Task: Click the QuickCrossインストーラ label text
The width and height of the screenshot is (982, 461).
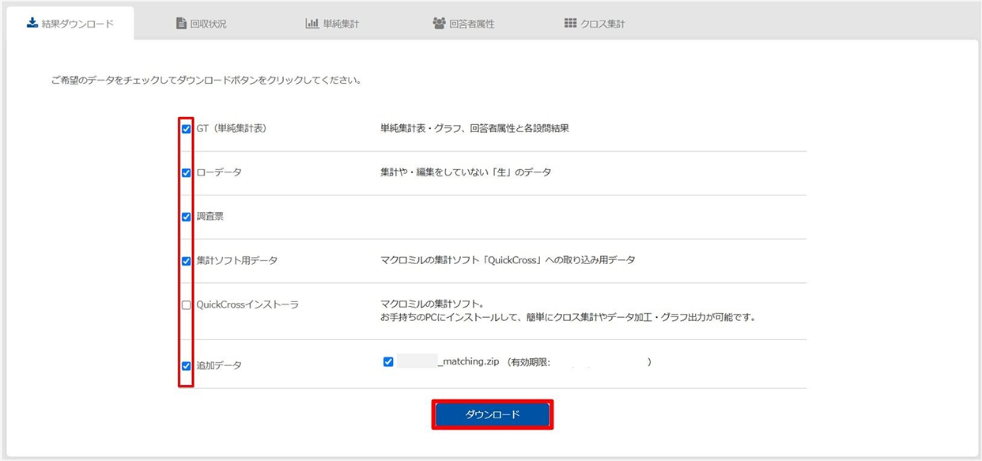Action: coord(247,305)
